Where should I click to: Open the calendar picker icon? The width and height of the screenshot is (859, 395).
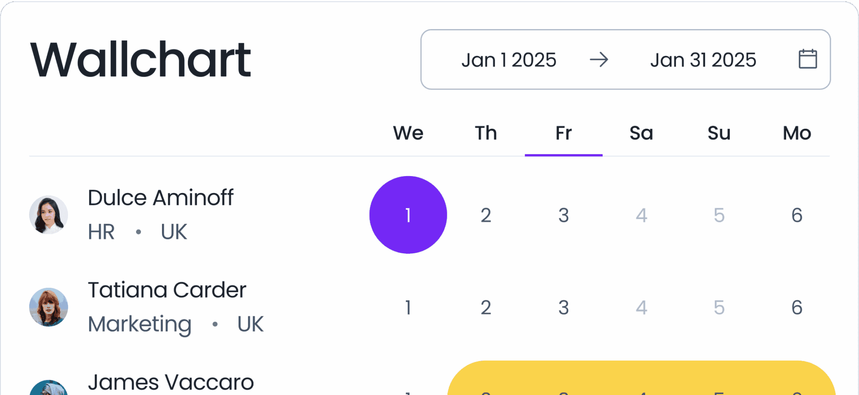pos(808,59)
